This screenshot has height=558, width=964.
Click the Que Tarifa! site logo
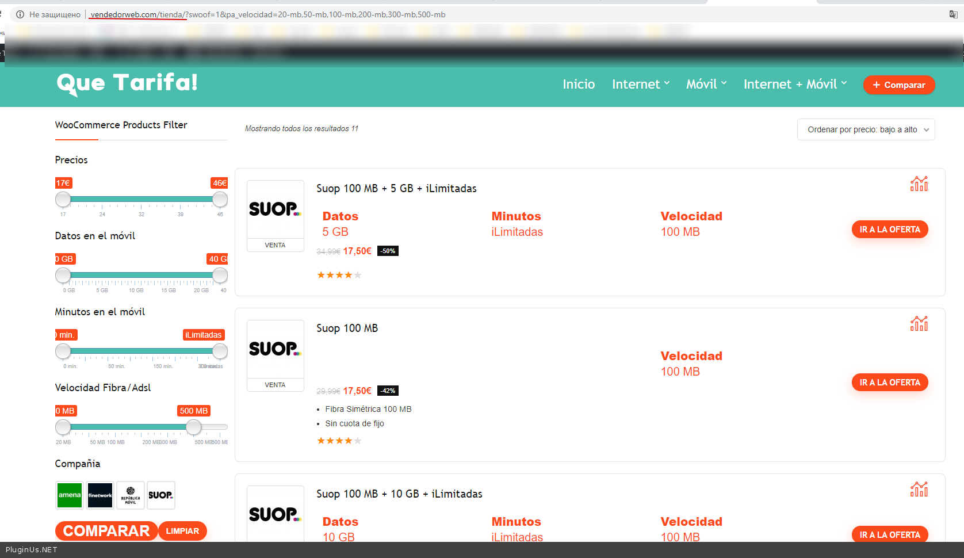(127, 83)
